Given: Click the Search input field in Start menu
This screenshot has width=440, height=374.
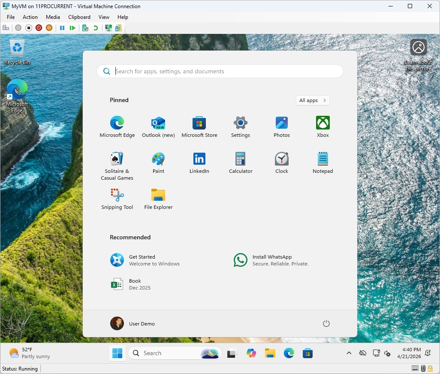Looking at the screenshot, I should (220, 71).
